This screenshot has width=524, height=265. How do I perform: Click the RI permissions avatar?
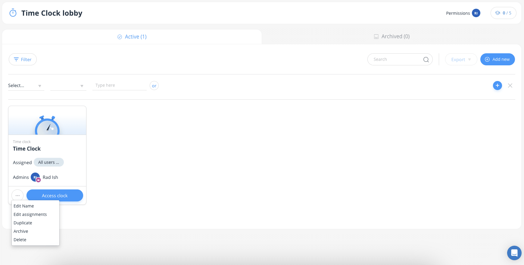tap(476, 13)
